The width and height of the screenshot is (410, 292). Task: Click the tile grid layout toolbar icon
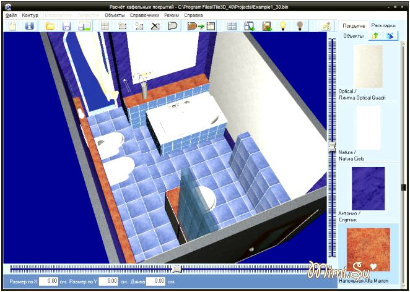pyautogui.click(x=232, y=26)
